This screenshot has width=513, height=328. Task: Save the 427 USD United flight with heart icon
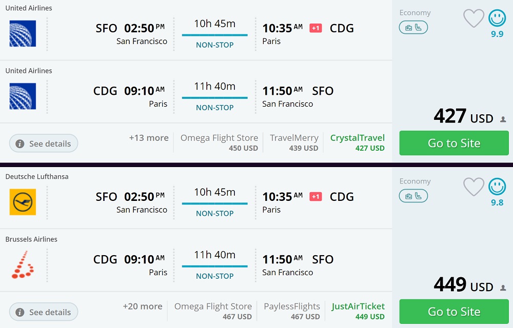(473, 19)
